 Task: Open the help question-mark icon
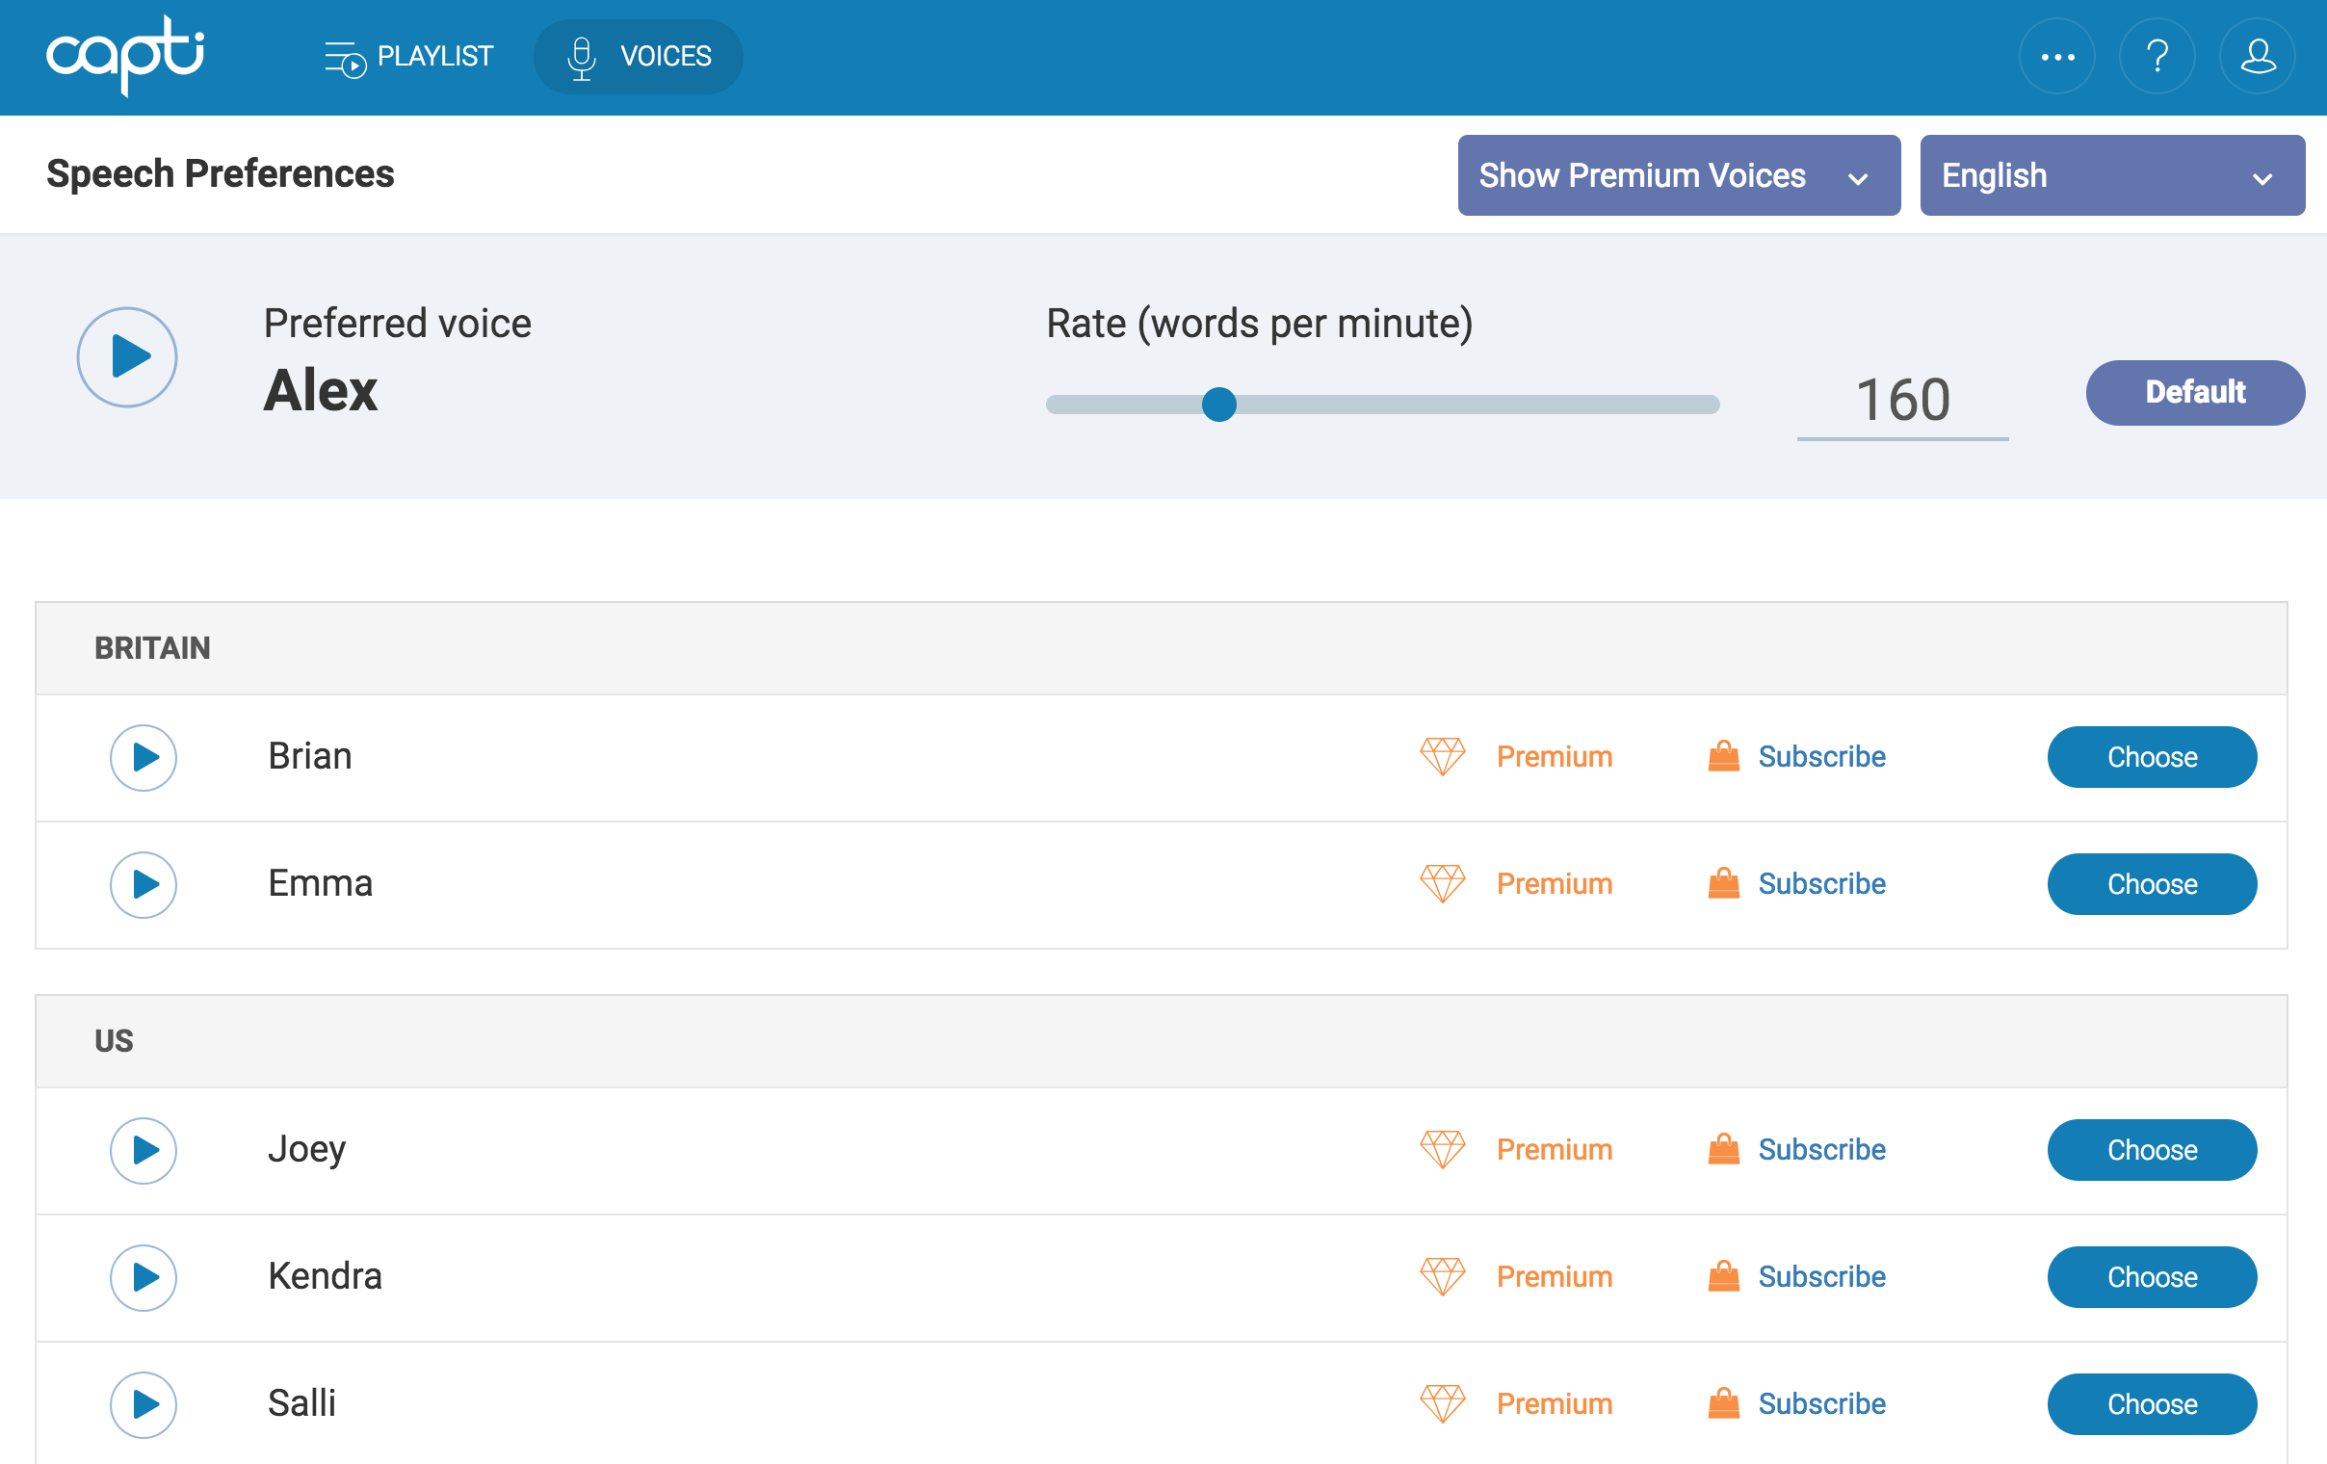pyautogui.click(x=2157, y=56)
